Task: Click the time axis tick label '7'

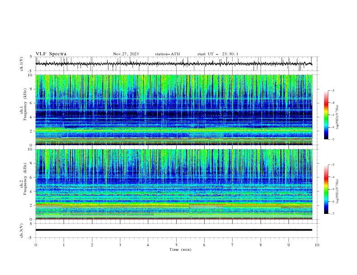Action: 233,245
